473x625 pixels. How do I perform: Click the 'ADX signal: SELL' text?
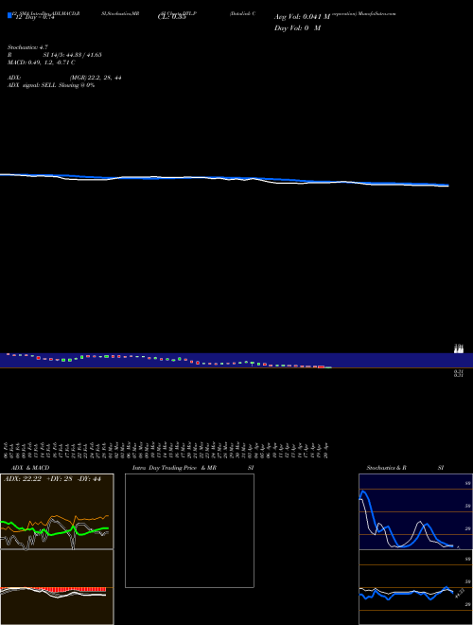31,85
